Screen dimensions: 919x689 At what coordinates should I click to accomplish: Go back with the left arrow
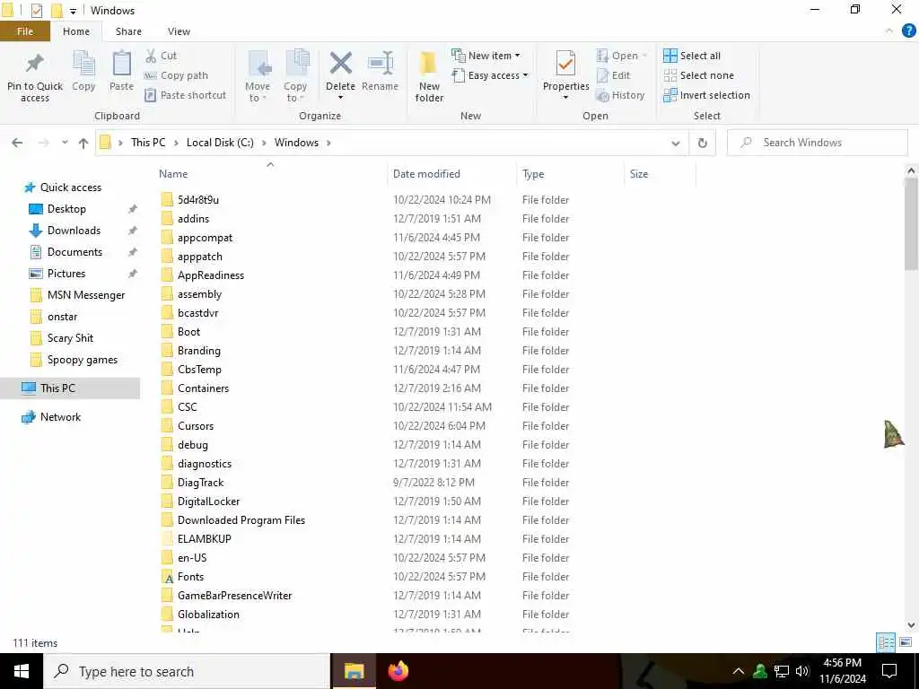coord(18,143)
